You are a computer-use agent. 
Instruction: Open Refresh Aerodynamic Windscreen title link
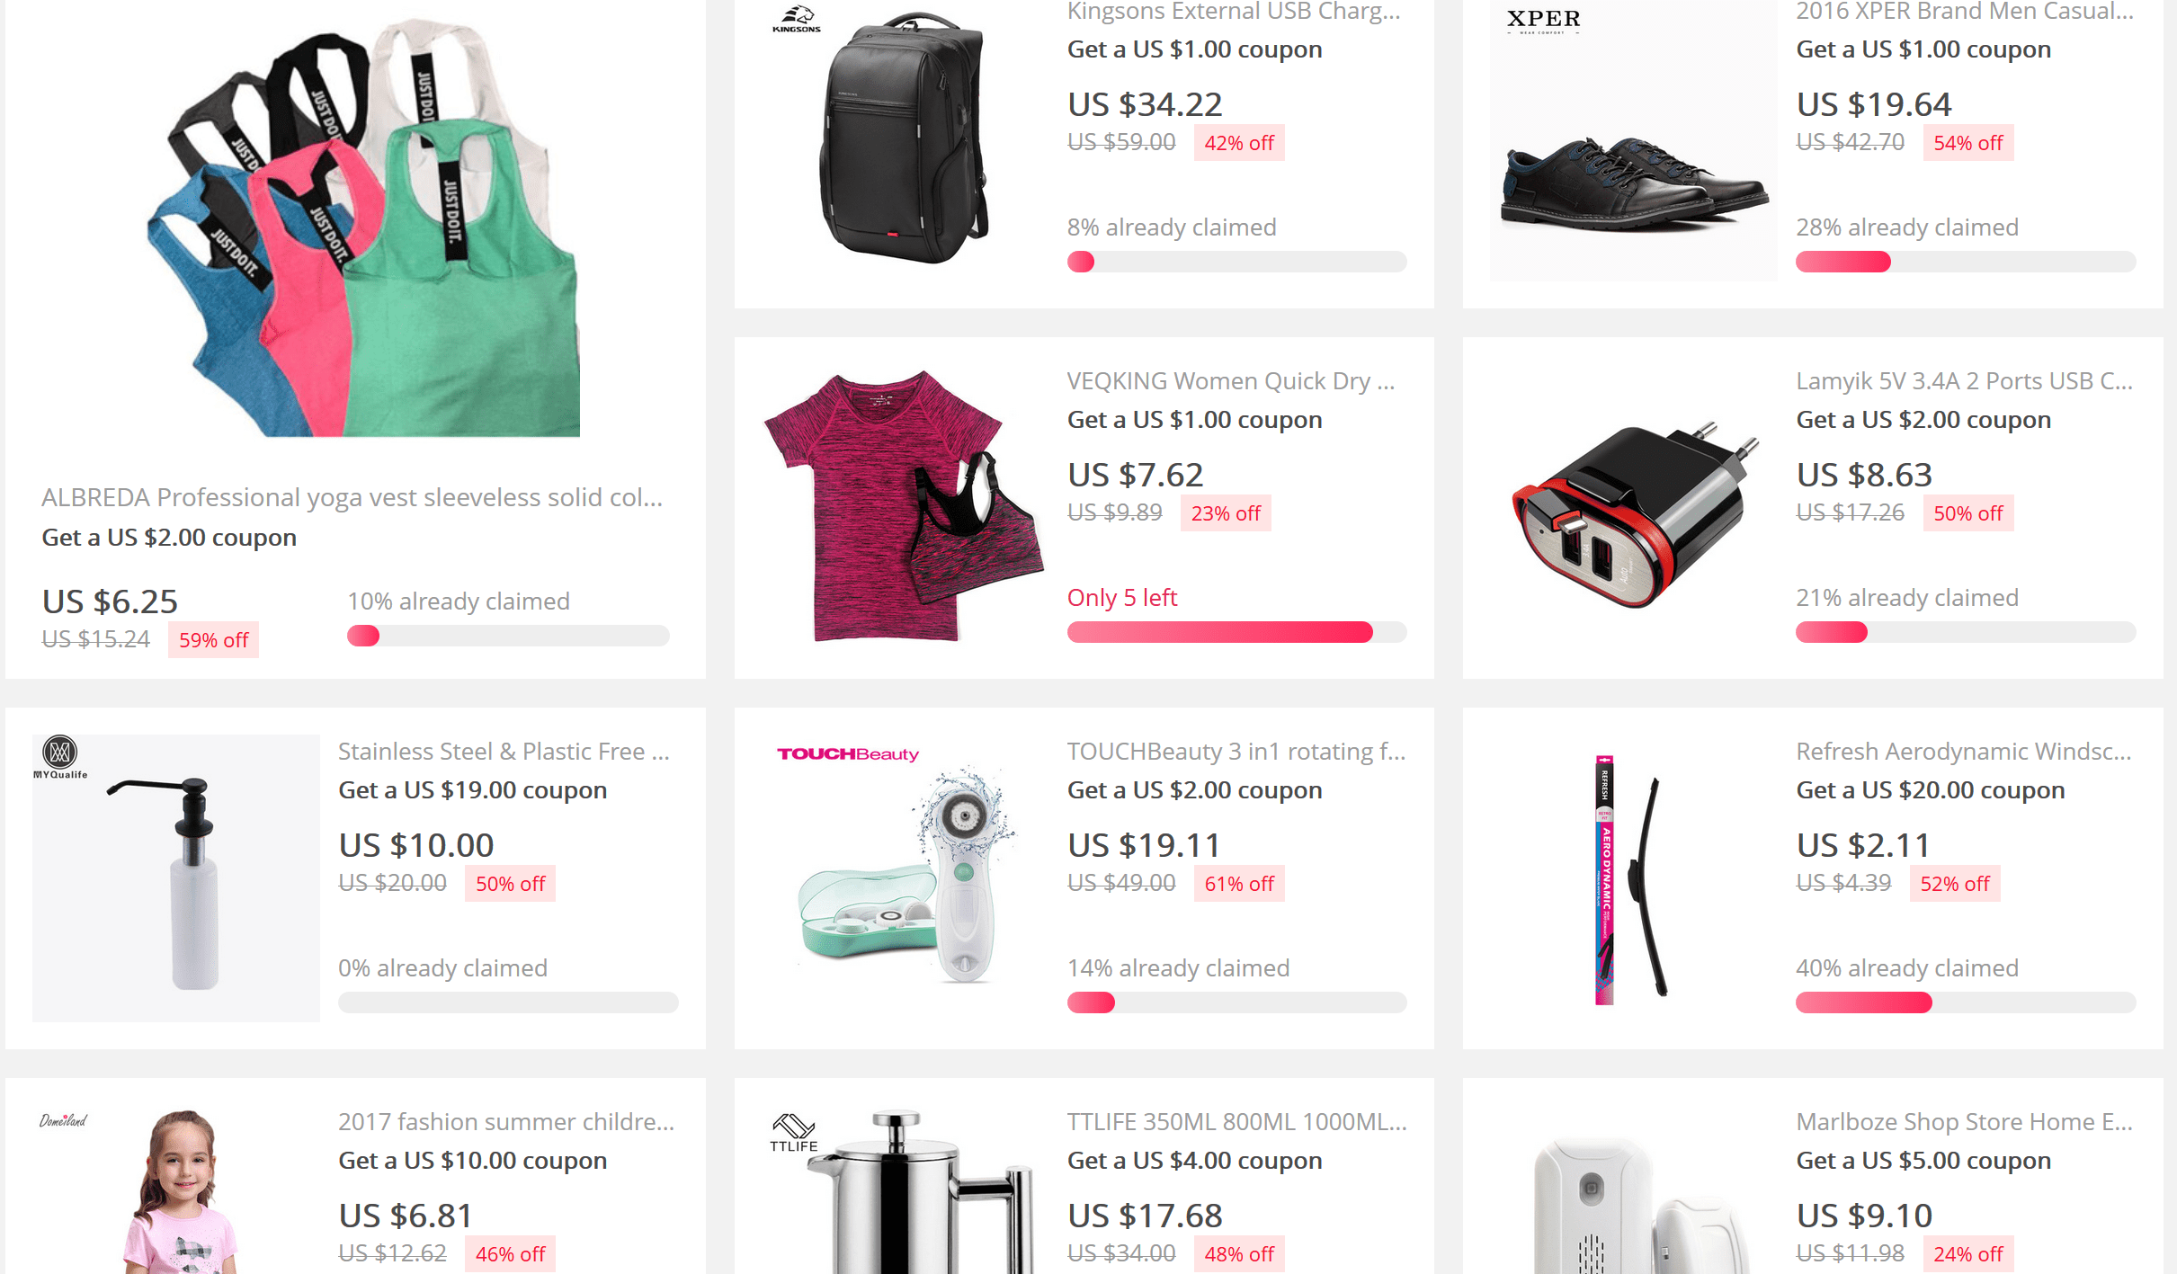1964,752
